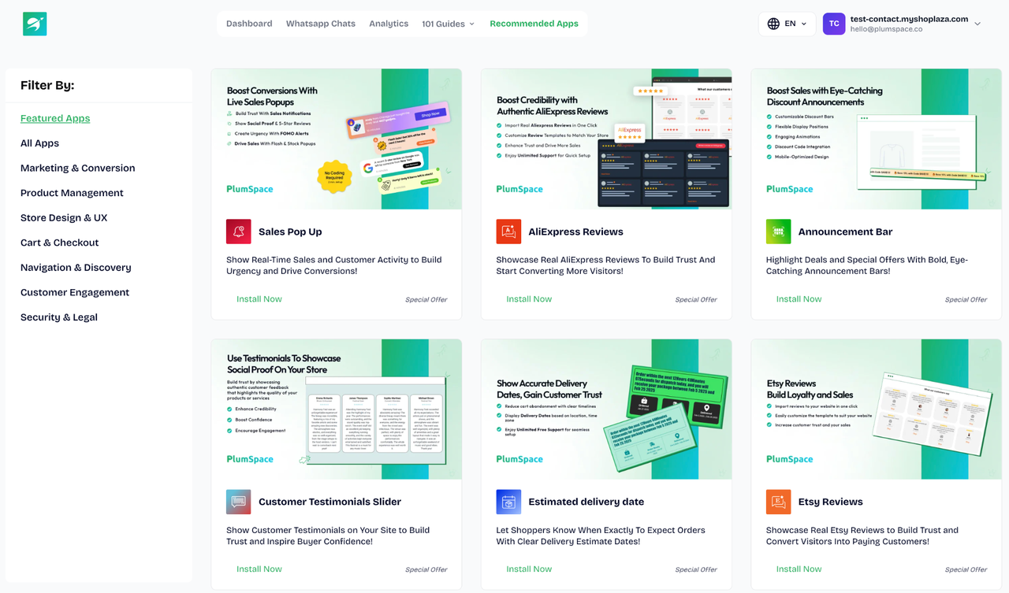Select the Cart & Checkout filter

click(x=60, y=243)
